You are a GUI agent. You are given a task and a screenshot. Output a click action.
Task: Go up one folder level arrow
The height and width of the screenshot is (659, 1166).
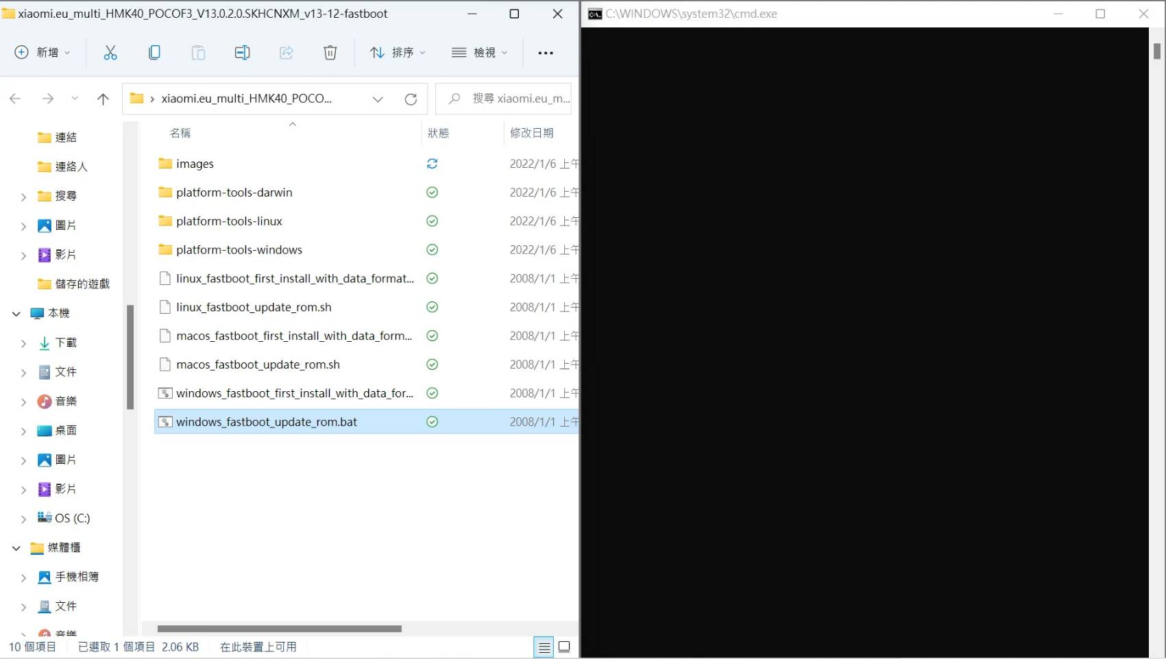103,99
